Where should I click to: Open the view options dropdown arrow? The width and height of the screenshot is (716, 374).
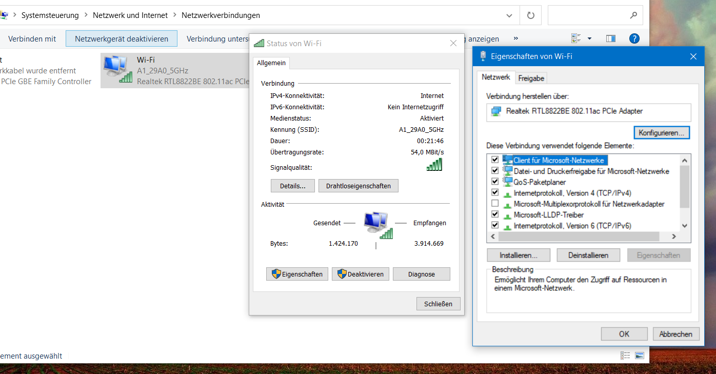click(589, 38)
